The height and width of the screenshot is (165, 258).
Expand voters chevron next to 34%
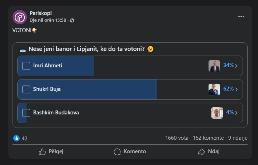click(236, 66)
